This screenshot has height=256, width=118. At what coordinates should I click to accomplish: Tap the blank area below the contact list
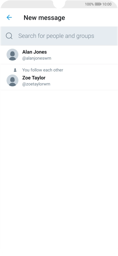pos(59,171)
